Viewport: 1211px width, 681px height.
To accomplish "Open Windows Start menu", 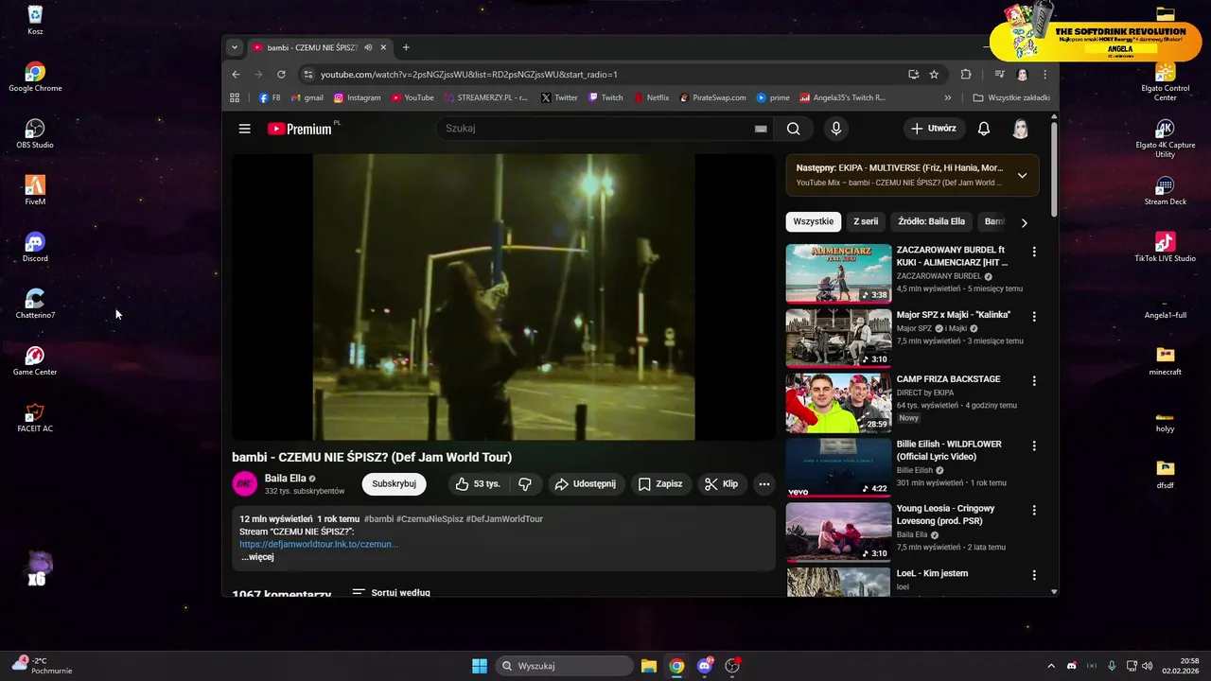I will point(480,666).
